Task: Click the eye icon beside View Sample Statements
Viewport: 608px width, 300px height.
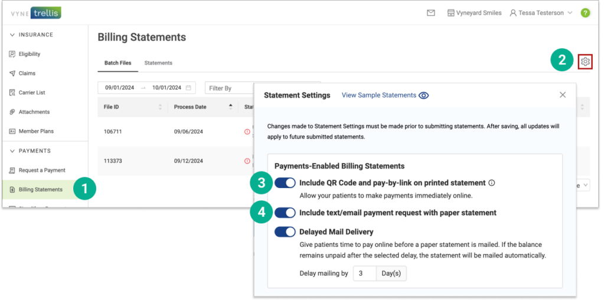Action: click(x=423, y=95)
